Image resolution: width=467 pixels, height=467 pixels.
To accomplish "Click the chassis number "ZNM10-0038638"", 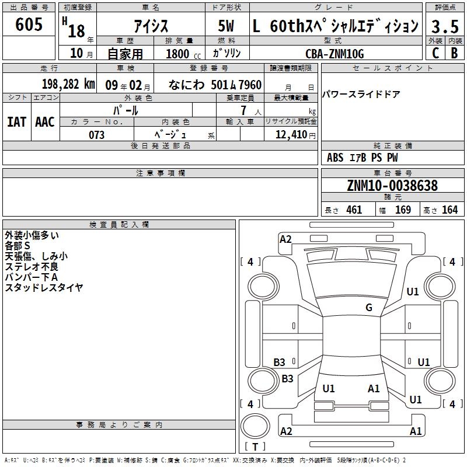I will tap(392, 186).
